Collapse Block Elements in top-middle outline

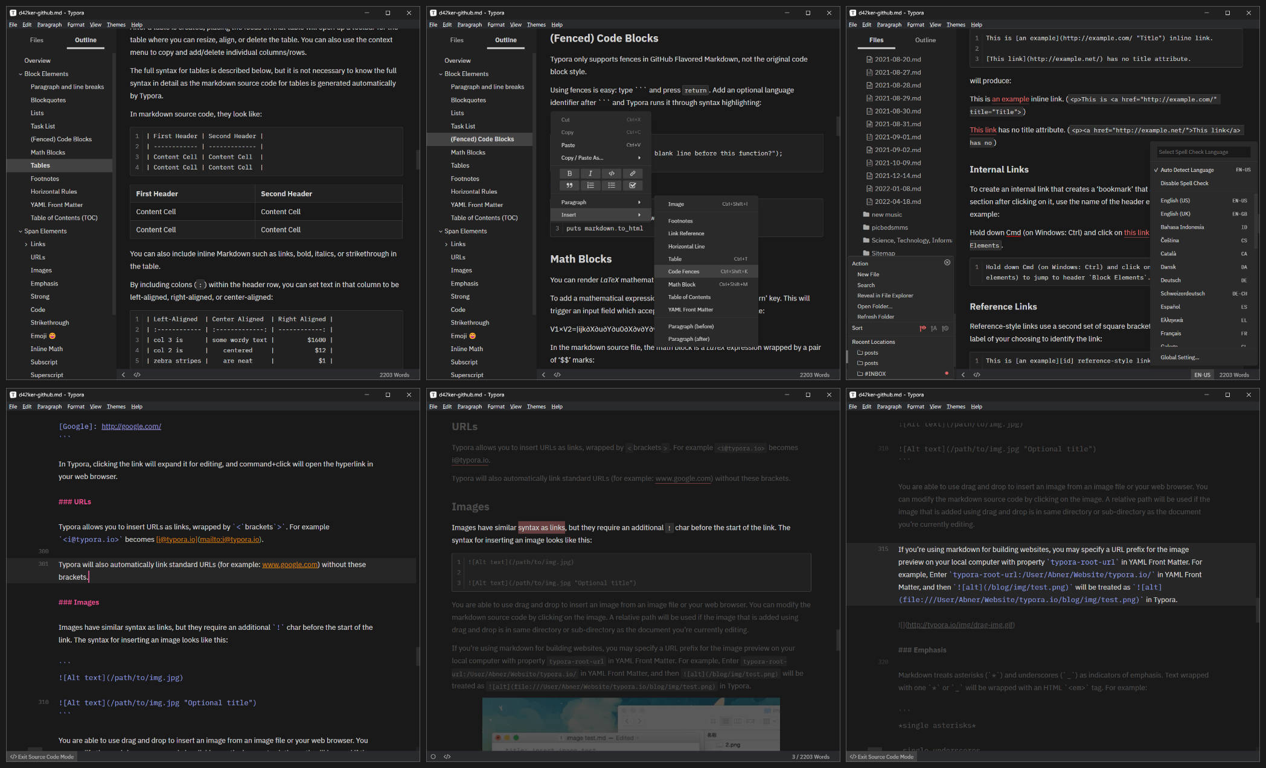point(440,74)
